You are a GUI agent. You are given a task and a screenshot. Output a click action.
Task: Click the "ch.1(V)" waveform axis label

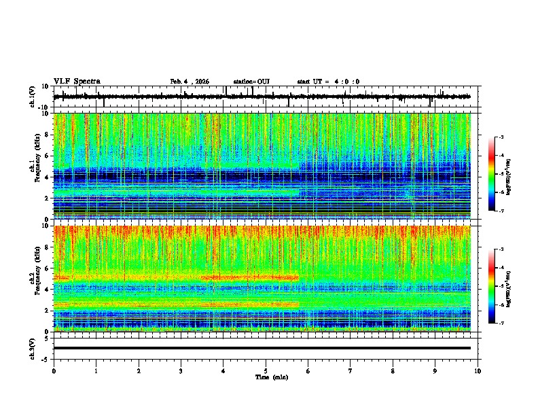(x=33, y=97)
